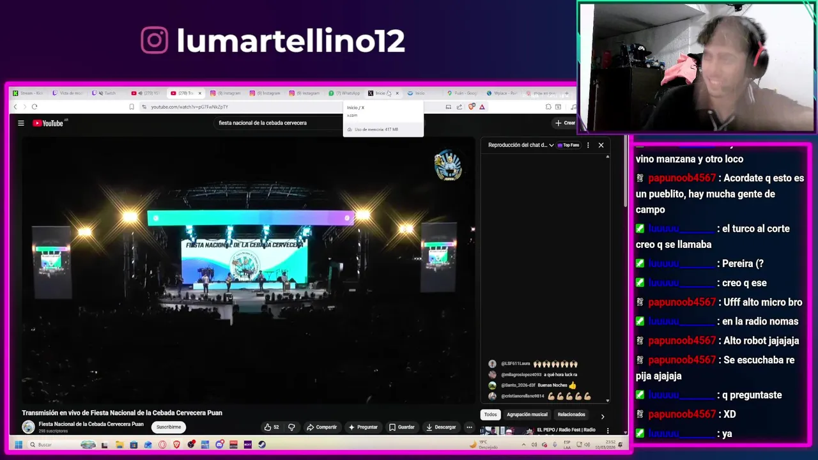The height and width of the screenshot is (460, 818).
Task: Click the bookmark icon in address bar
Action: (132, 107)
